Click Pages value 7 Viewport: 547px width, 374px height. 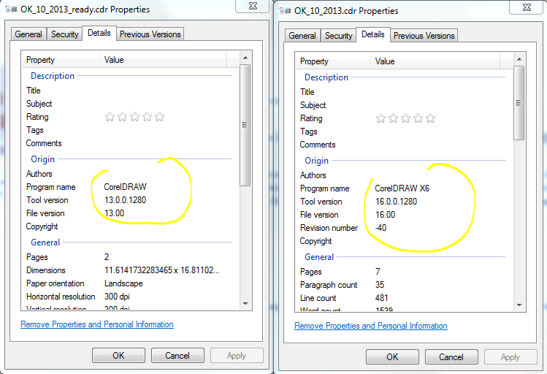pyautogui.click(x=378, y=272)
